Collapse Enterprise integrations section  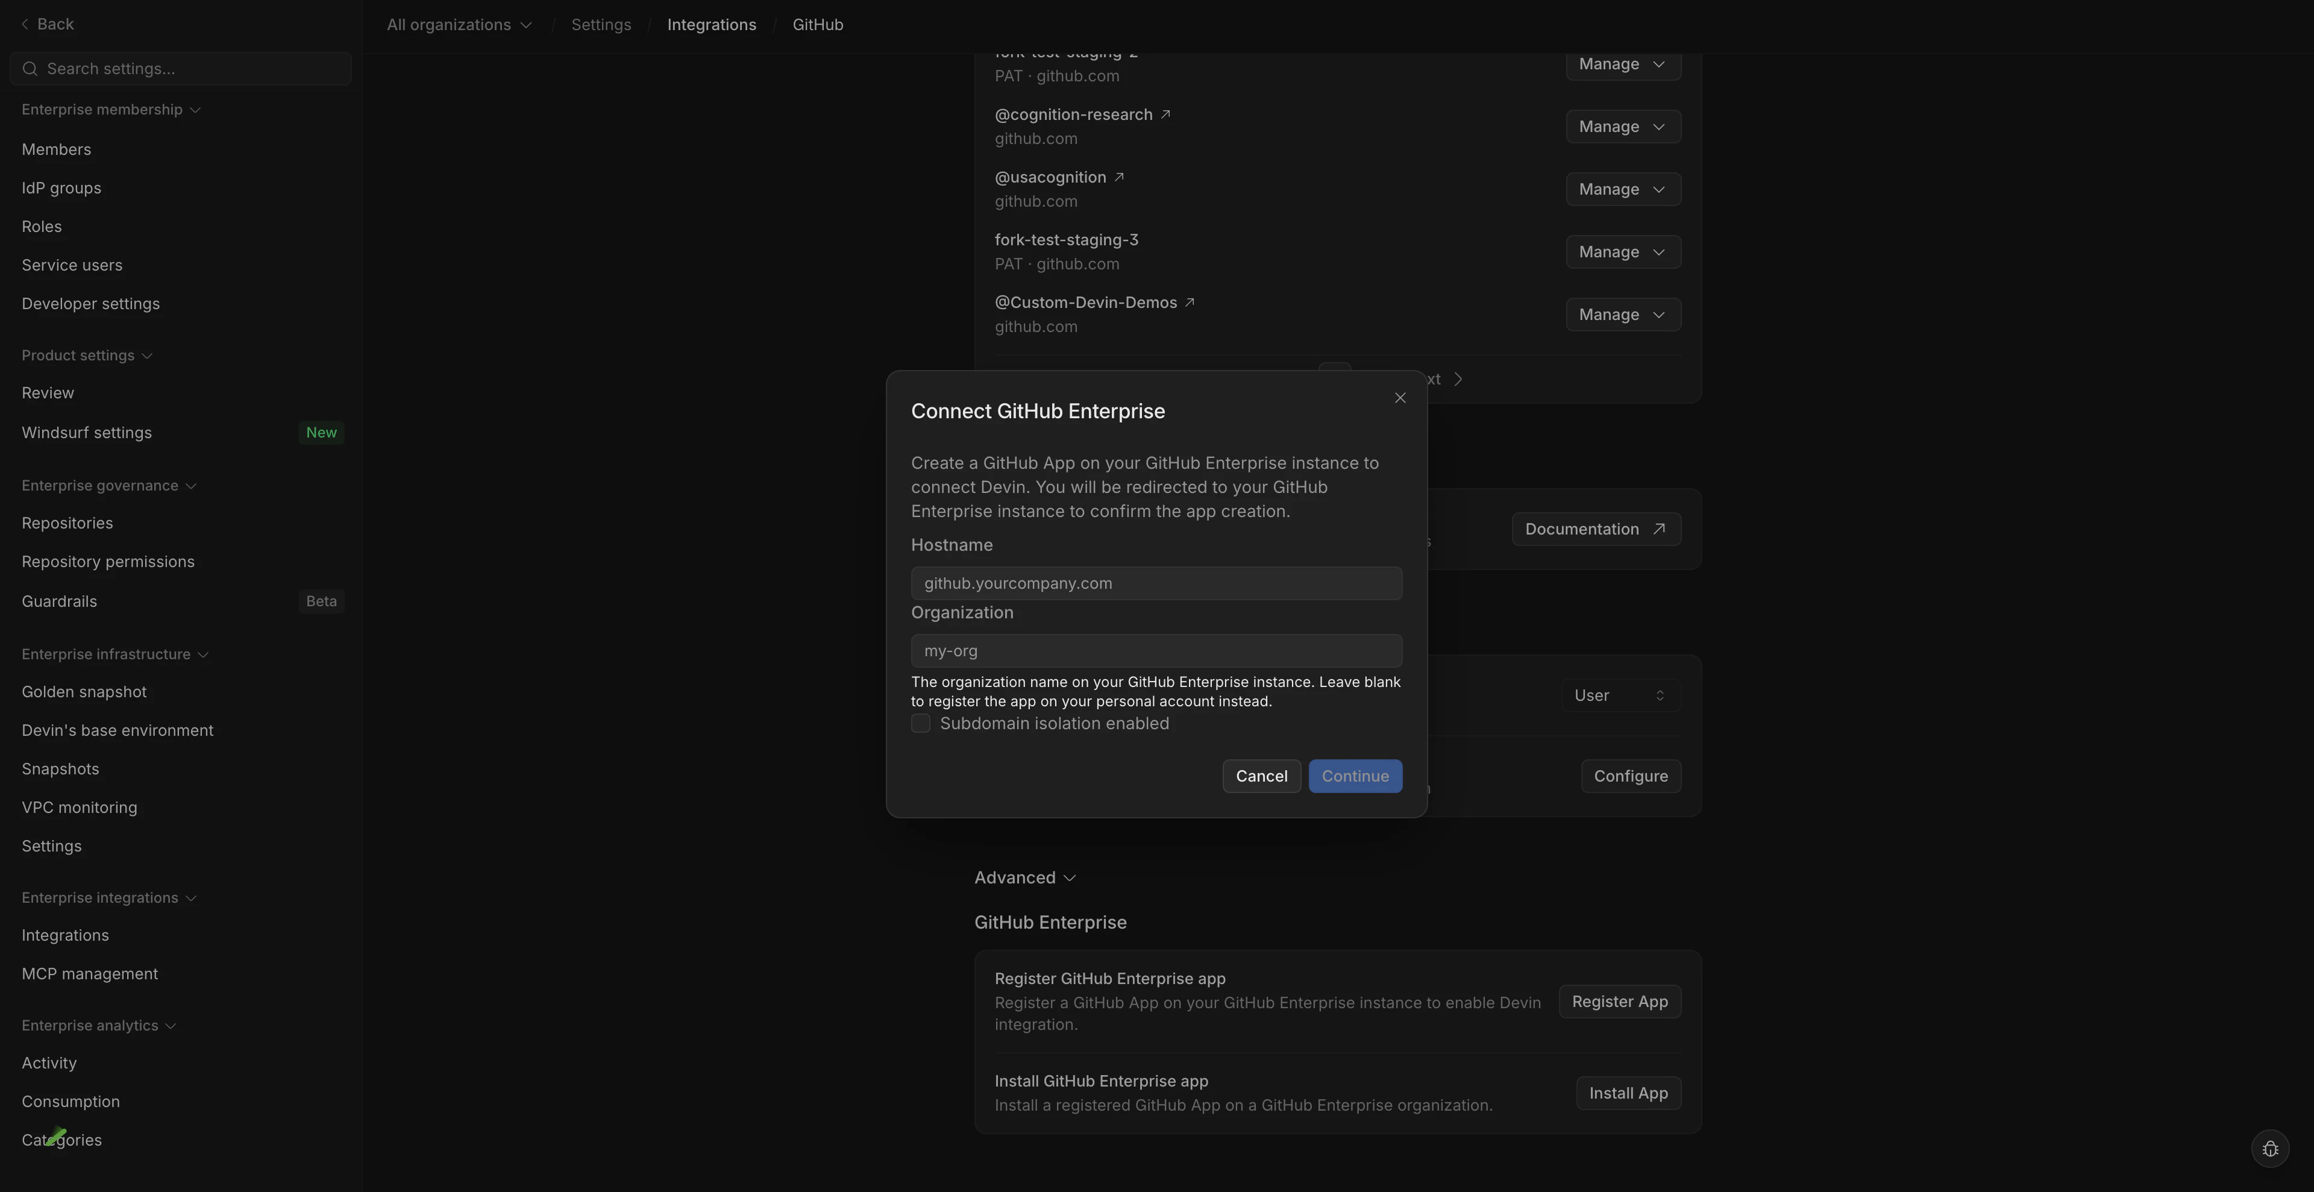(x=108, y=899)
